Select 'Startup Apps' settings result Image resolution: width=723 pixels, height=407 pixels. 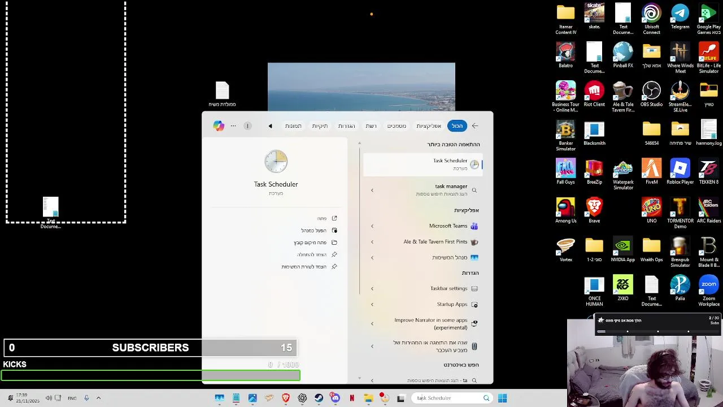452,304
